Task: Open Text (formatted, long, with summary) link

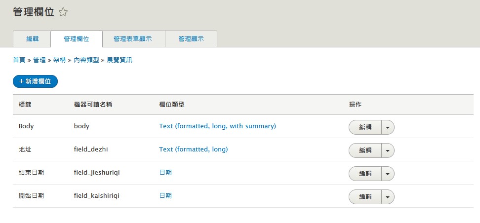Action: click(x=217, y=126)
